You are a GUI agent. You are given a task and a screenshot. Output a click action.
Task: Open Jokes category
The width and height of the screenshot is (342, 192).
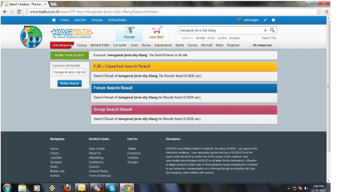click(134, 45)
